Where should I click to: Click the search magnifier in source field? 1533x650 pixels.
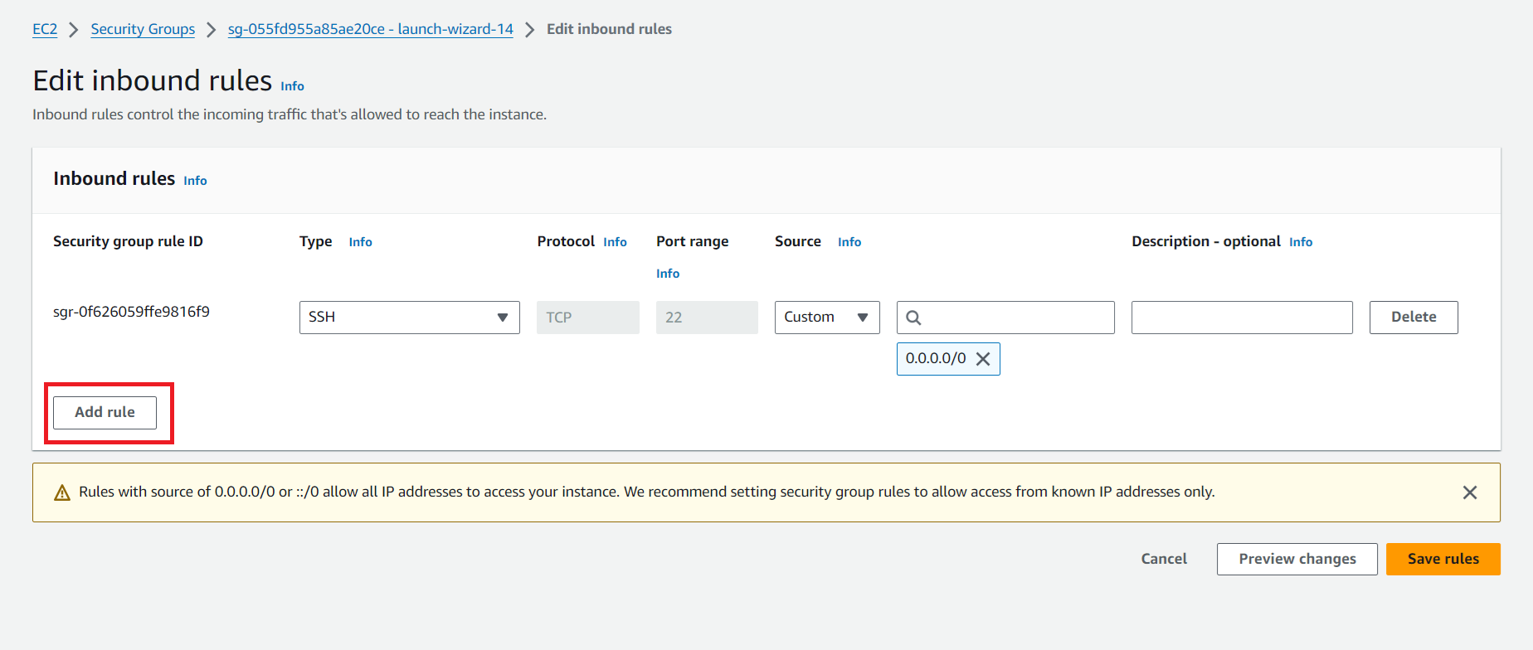pyautogui.click(x=913, y=318)
